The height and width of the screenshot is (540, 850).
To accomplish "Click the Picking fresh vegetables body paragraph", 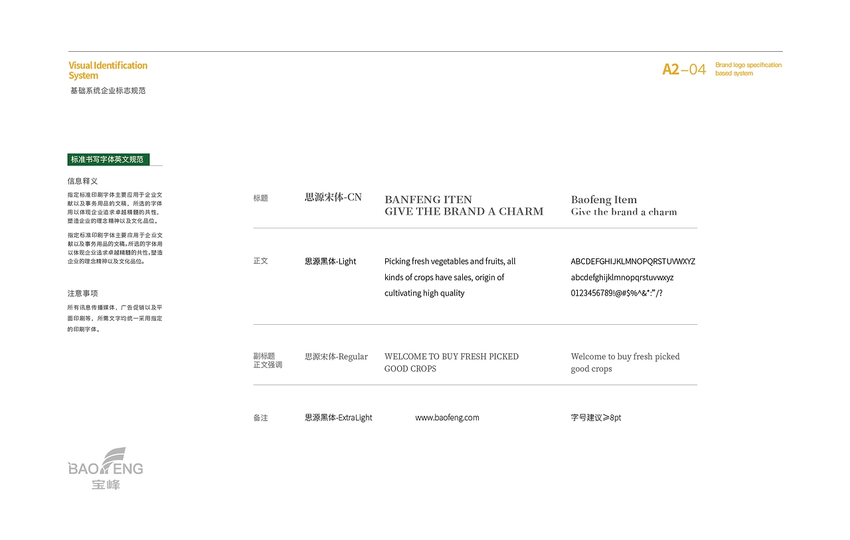I will [x=450, y=277].
